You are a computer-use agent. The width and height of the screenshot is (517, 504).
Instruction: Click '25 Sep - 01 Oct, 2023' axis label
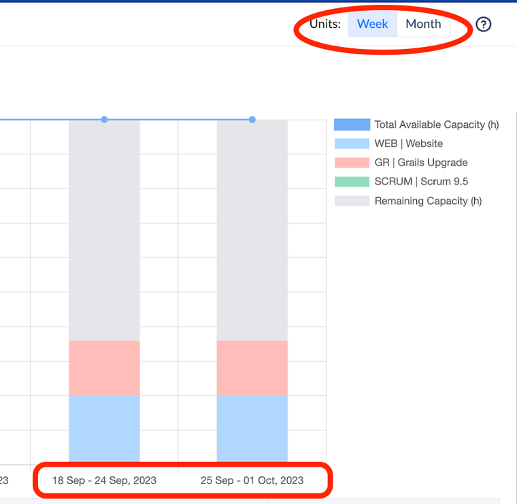click(x=252, y=480)
